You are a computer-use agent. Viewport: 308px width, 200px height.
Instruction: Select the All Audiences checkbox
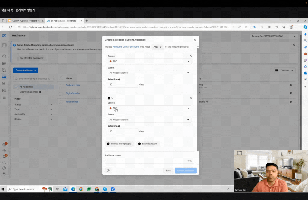click(x=16, y=87)
